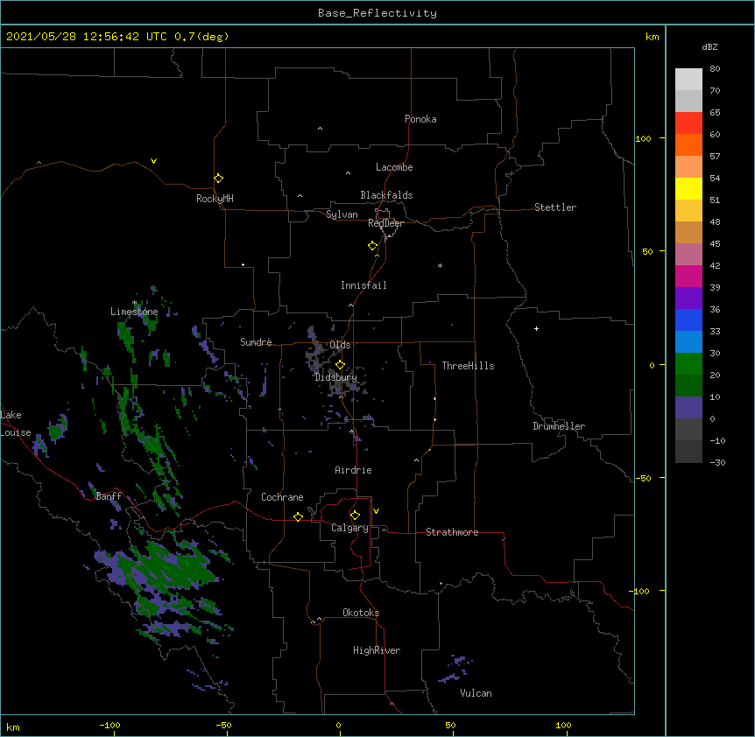Image resolution: width=755 pixels, height=737 pixels.
Task: Click the km label at bottom left
Action: pyautogui.click(x=13, y=726)
